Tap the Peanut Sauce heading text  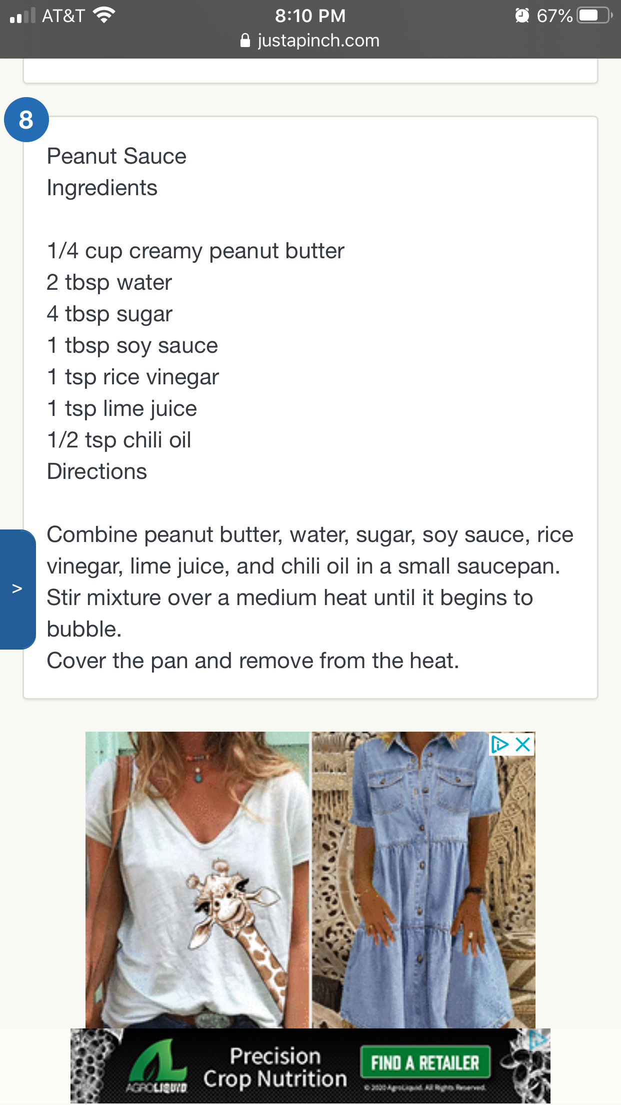tap(116, 156)
